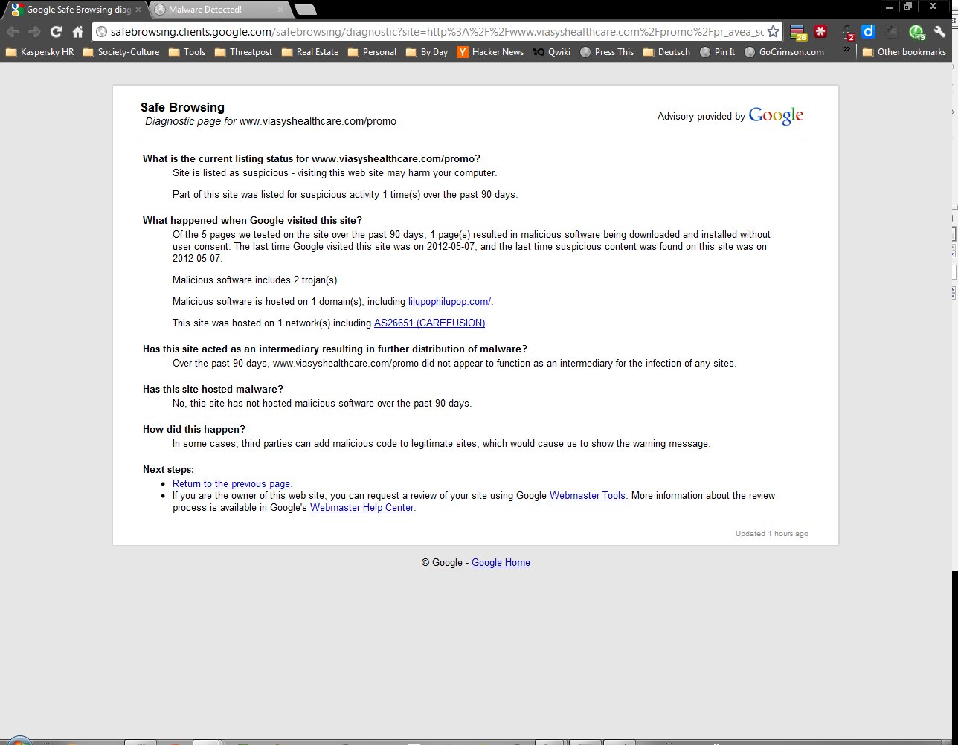Click the site globe icon in address bar
Image resolution: width=958 pixels, height=745 pixels.
[102, 32]
